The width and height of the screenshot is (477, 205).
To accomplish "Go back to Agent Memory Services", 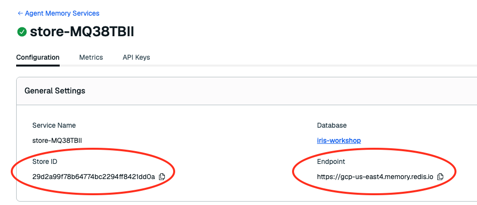I will (x=58, y=13).
